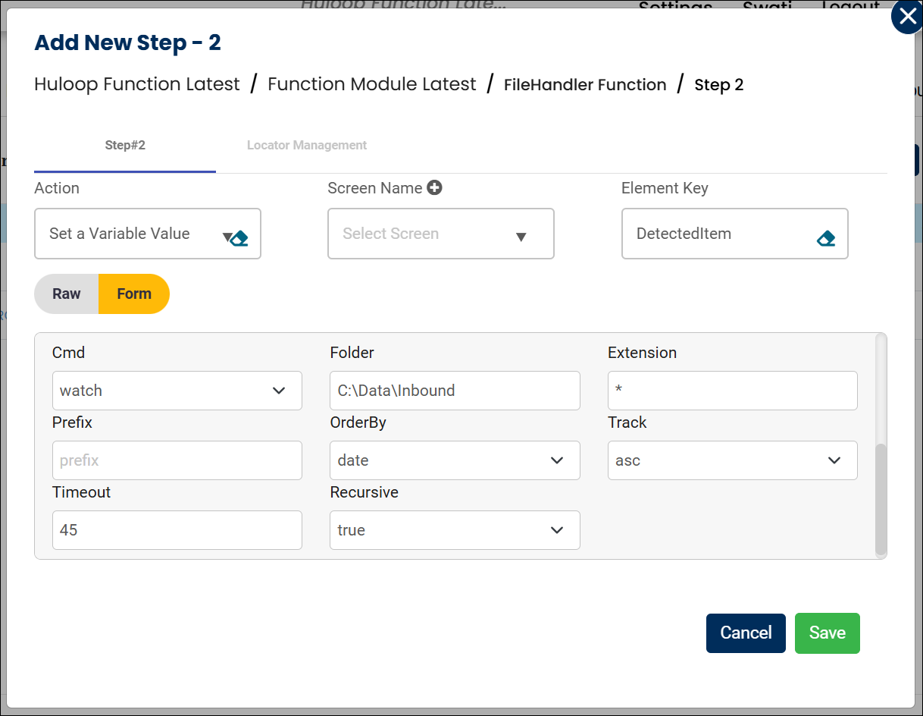Close the Add New Step dialog
Viewport: 923px width, 716px height.
(907, 17)
